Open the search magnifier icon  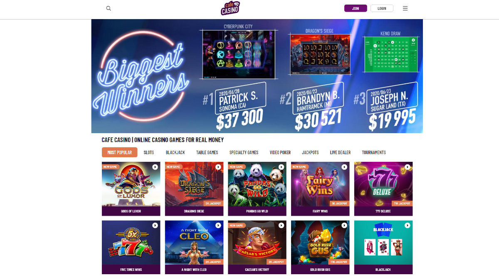tap(109, 8)
